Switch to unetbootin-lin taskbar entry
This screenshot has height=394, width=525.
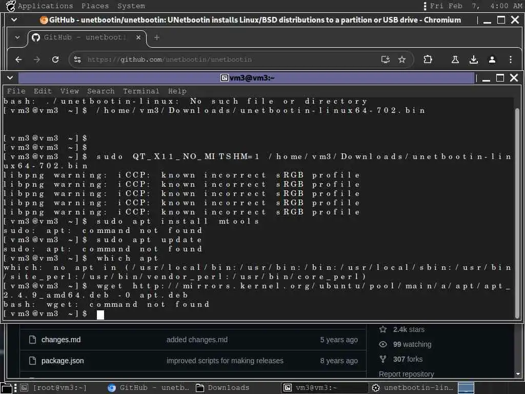point(413,388)
